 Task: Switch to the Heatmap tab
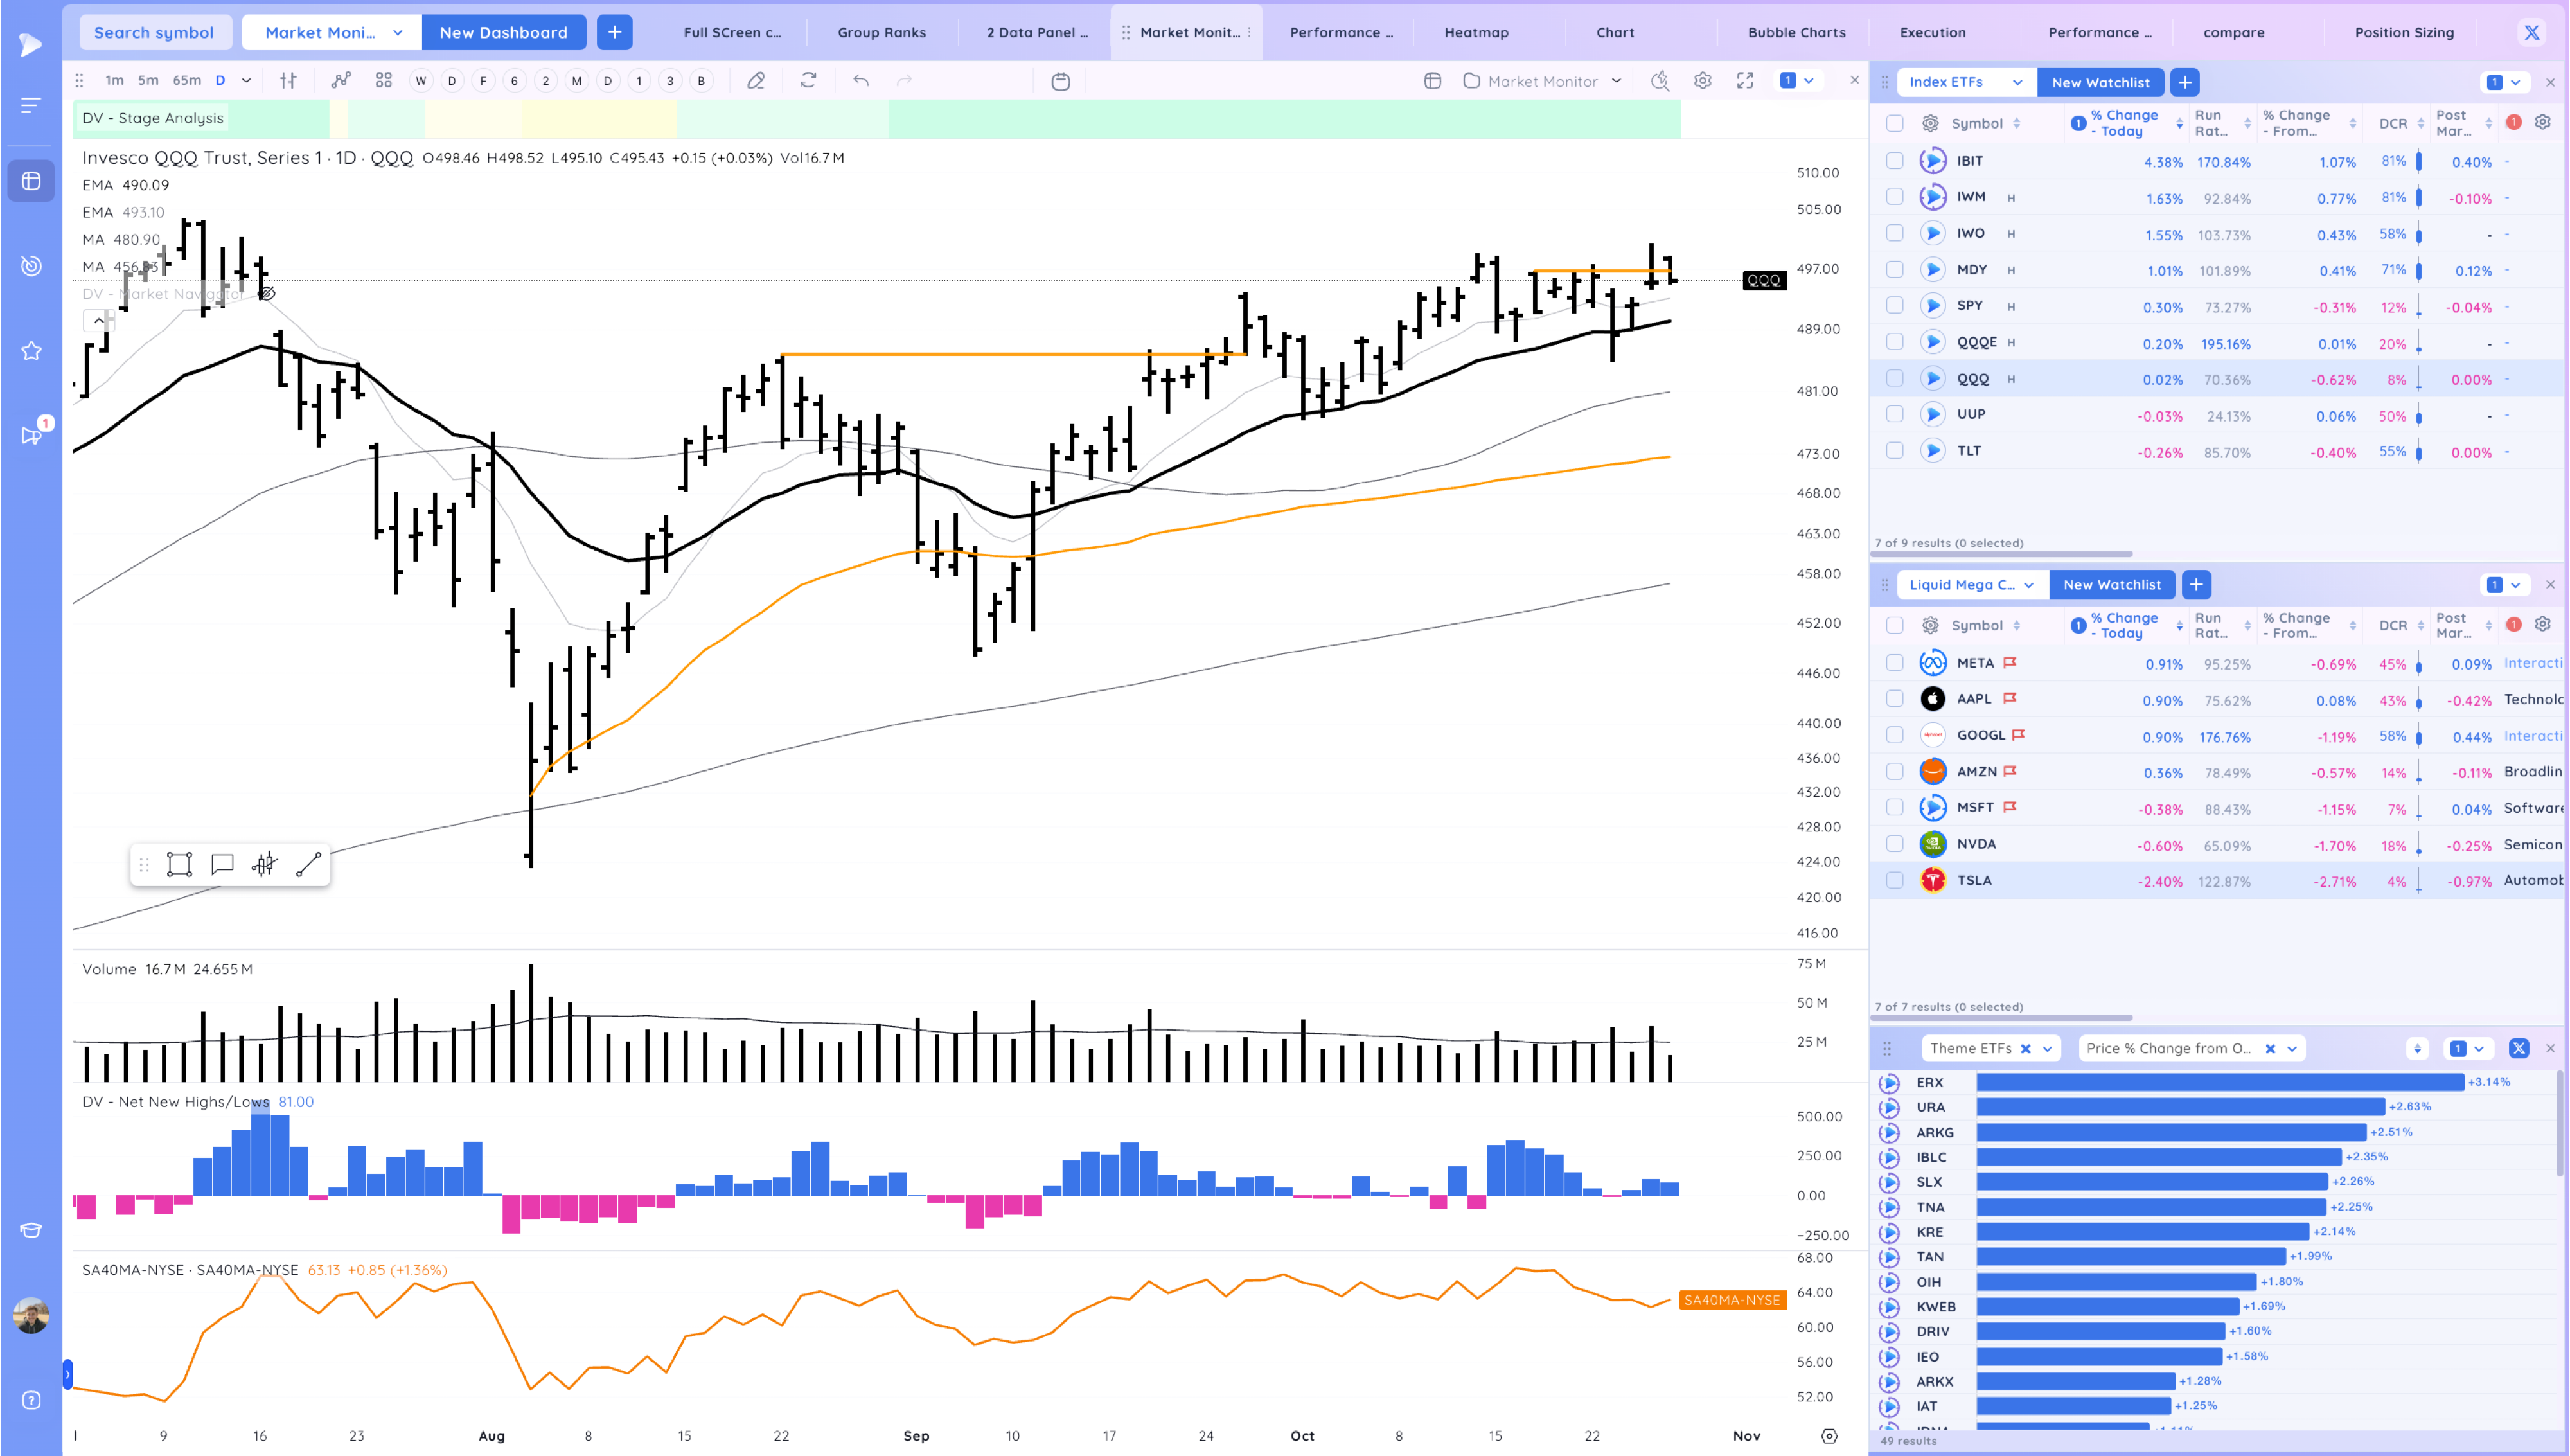[1475, 32]
